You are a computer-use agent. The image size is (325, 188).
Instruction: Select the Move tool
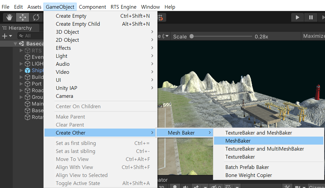point(23,17)
